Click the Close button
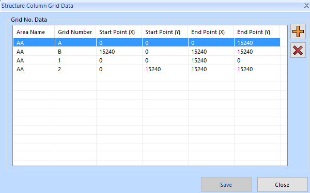Viewport: 310px width, 193px height. (282, 185)
